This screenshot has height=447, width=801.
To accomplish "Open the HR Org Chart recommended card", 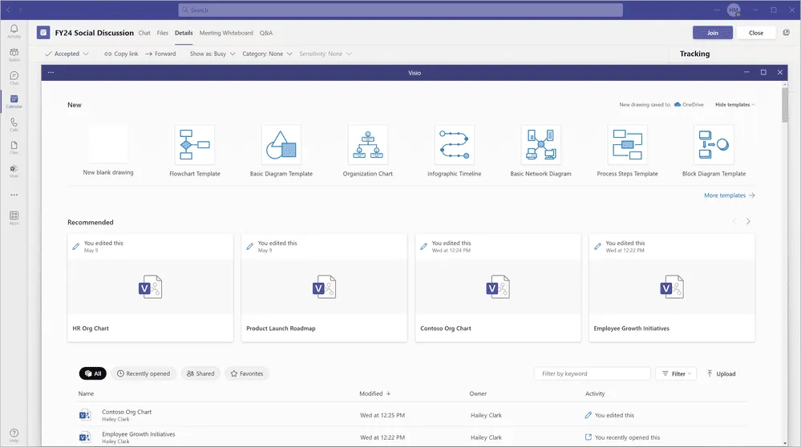I will coord(150,288).
